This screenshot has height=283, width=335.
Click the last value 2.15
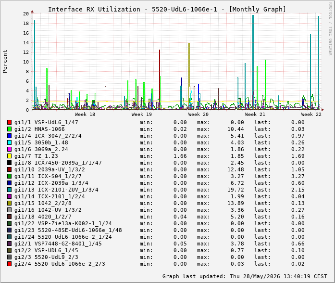pos(298,190)
